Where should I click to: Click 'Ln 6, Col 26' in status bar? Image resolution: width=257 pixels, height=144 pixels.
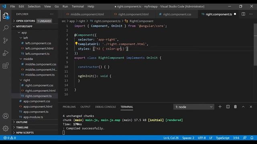(x=171, y=138)
